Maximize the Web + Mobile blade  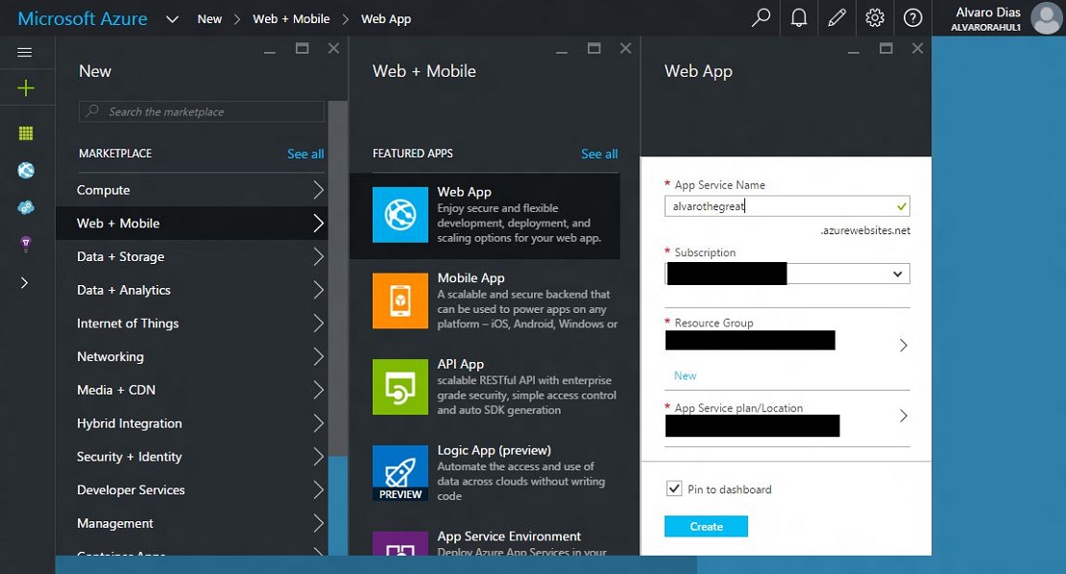[594, 48]
